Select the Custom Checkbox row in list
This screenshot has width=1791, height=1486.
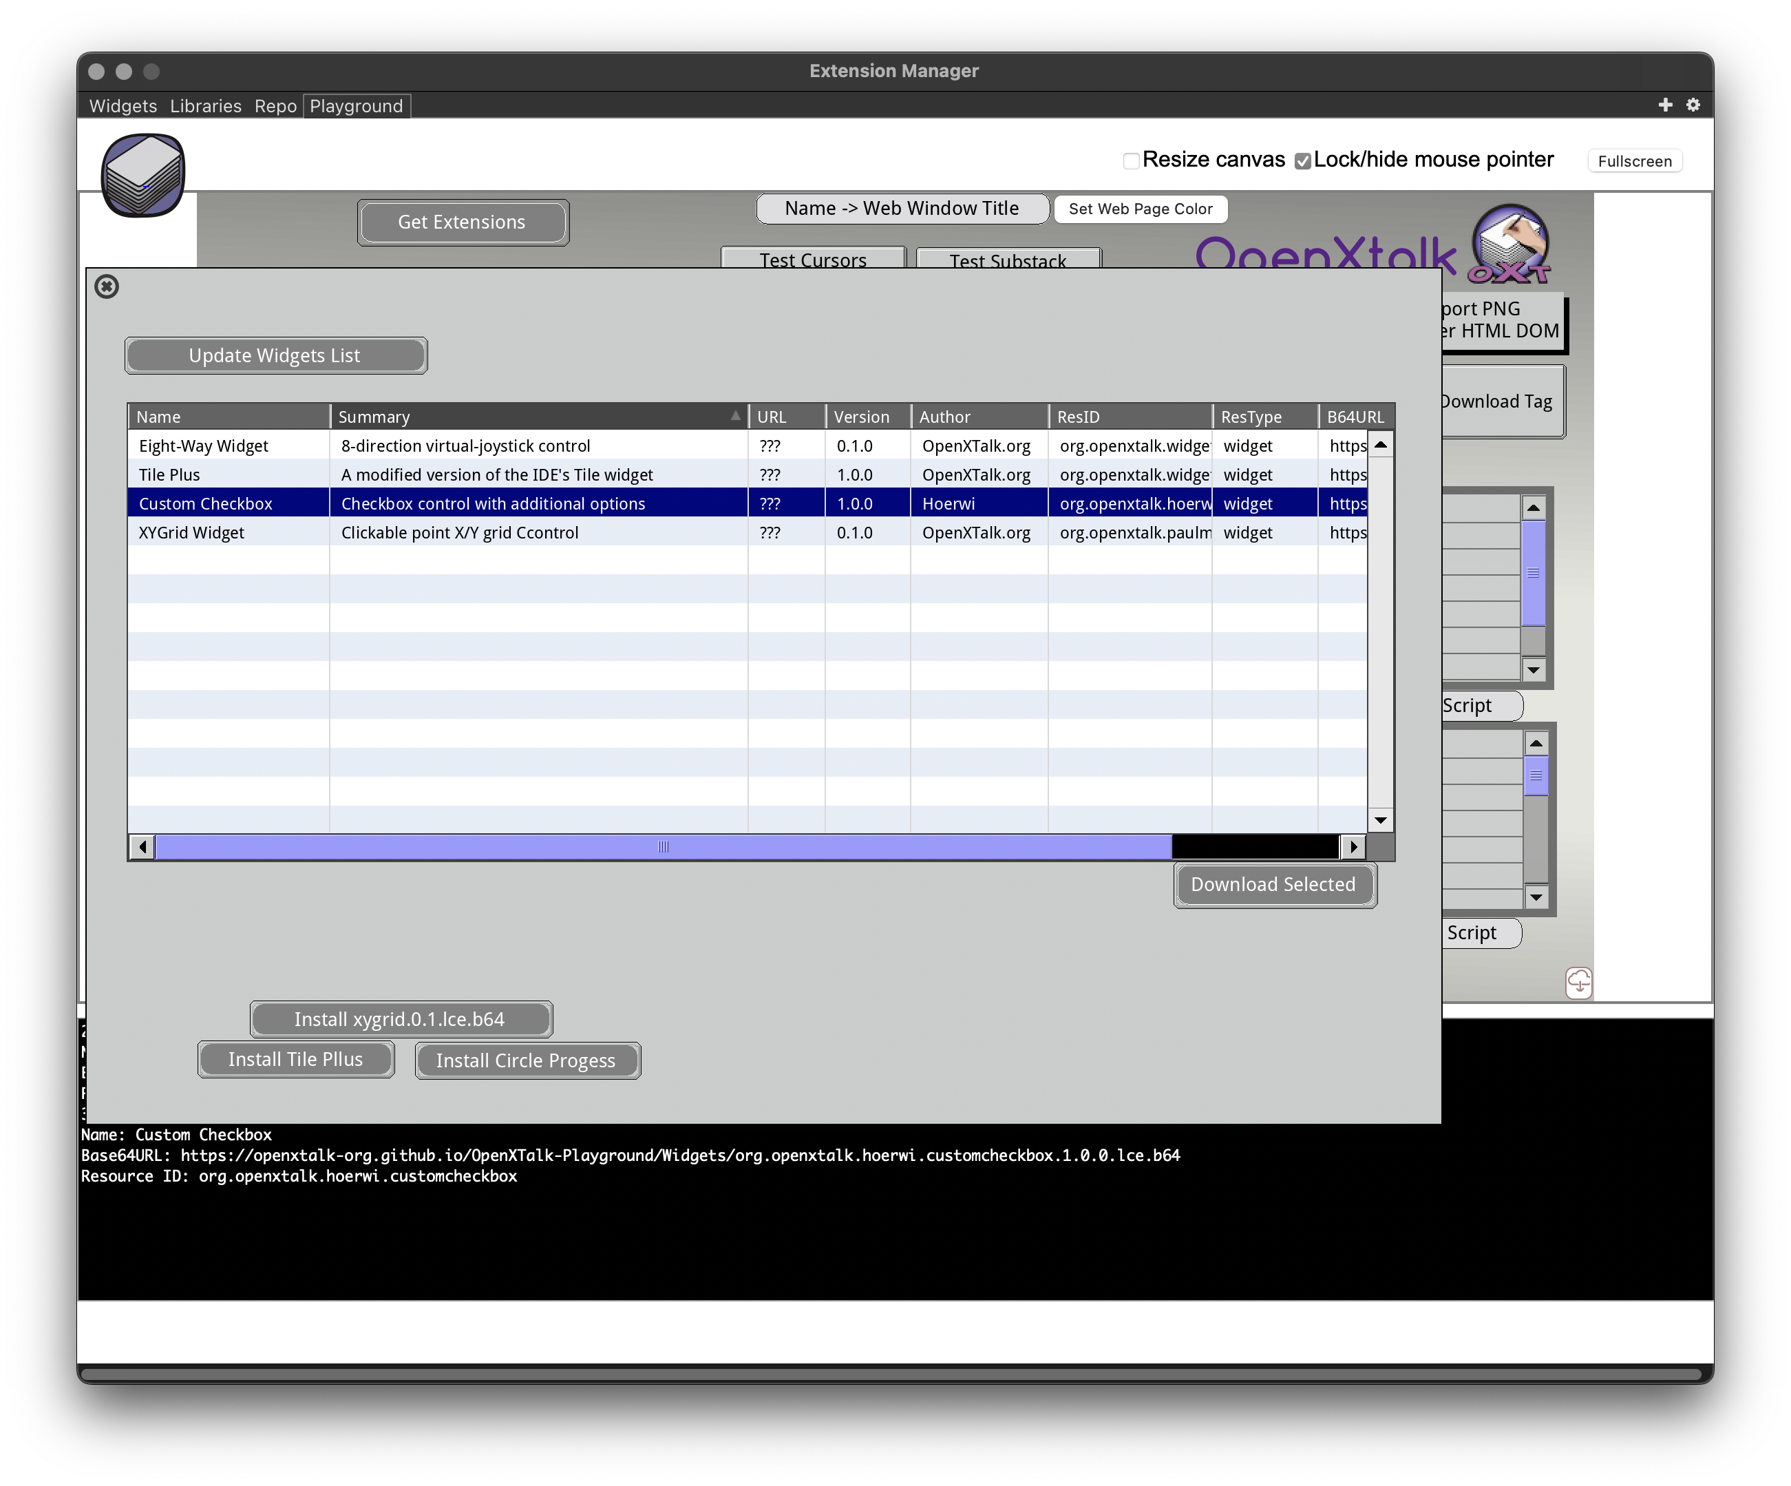point(744,503)
